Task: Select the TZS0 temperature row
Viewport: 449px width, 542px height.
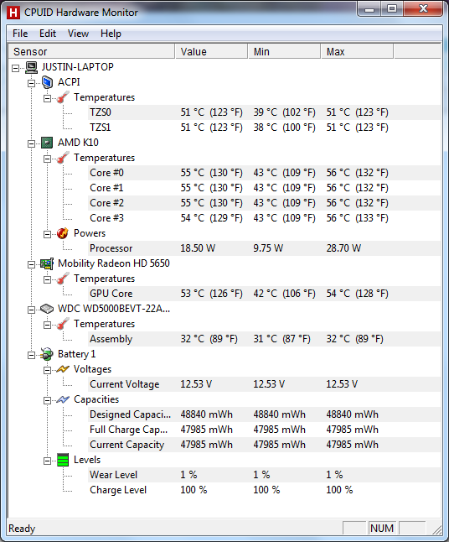Action: point(264,112)
